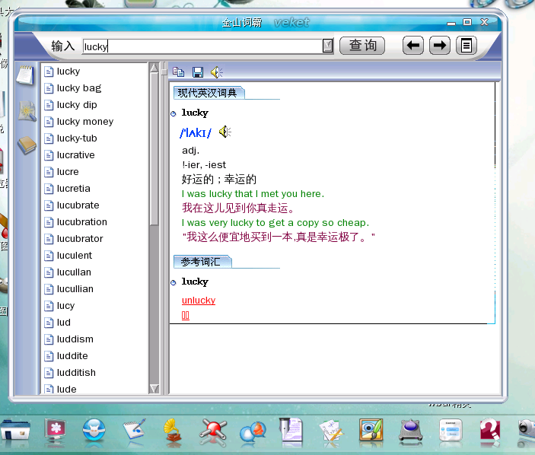
Task: Open the chat bubbles messenger dock icon
Action: [x=253, y=431]
